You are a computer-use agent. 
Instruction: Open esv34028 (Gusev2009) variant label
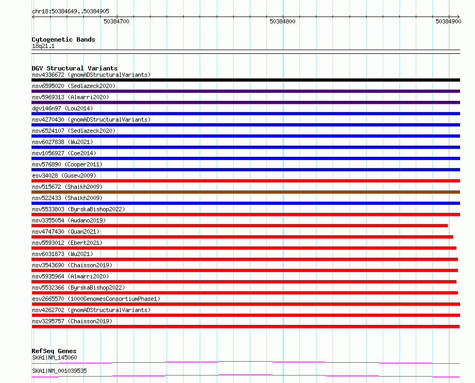click(x=64, y=175)
